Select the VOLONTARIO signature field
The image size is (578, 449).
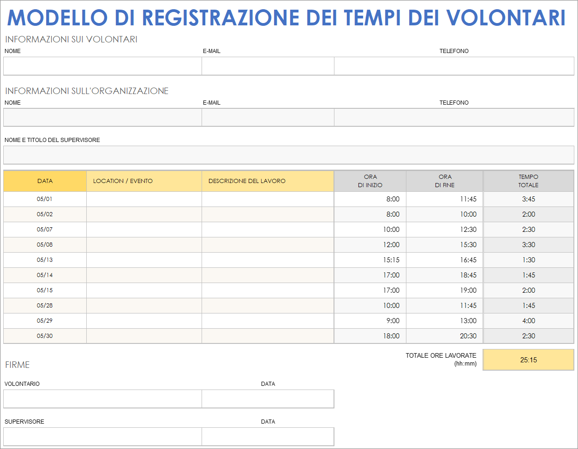102,398
